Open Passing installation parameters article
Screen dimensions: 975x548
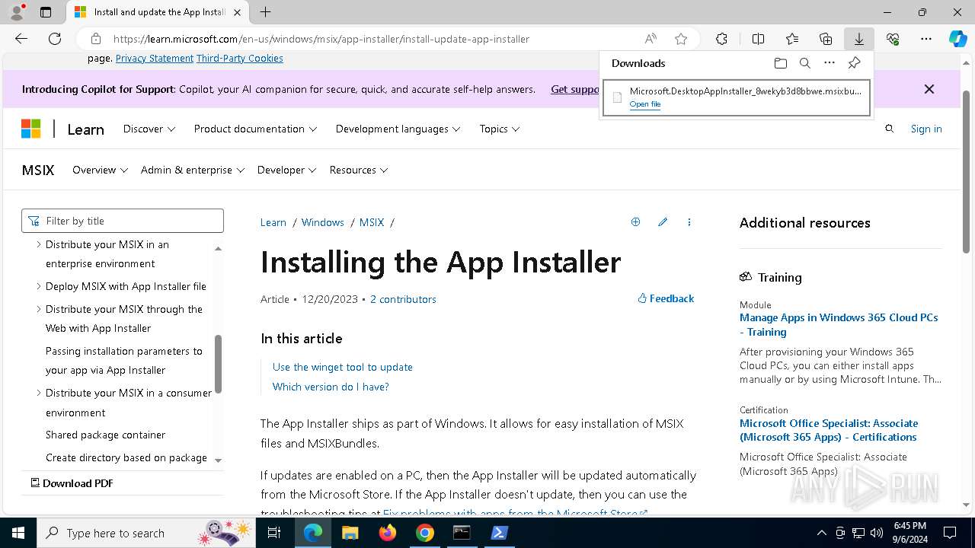click(x=124, y=360)
